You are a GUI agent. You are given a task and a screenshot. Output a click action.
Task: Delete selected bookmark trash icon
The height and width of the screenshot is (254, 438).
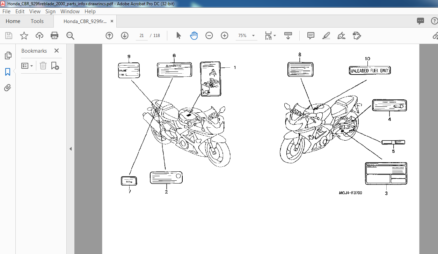[43, 66]
